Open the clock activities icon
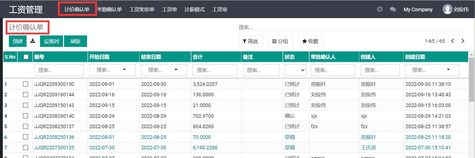Viewport: 475px width, 158px height. (380, 9)
